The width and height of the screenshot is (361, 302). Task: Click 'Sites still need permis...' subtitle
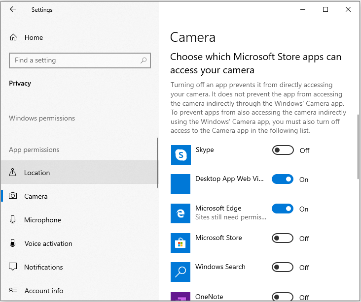click(x=231, y=217)
